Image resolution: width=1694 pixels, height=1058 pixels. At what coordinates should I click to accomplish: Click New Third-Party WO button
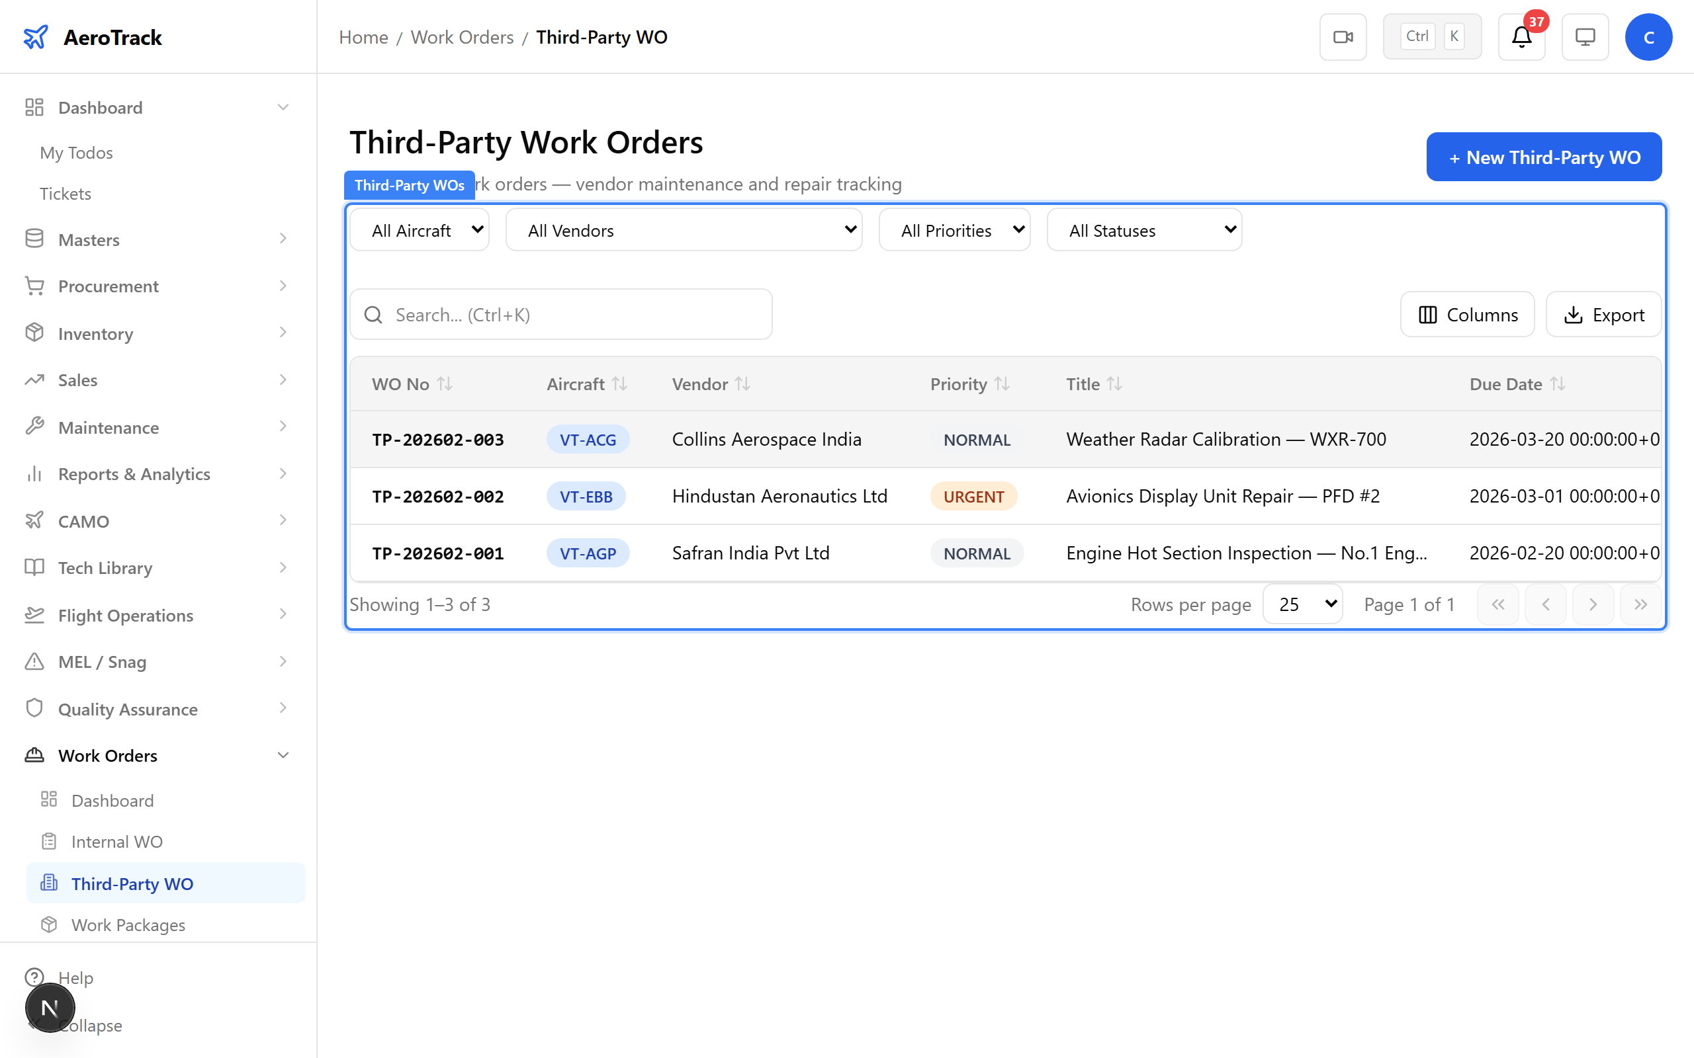pyautogui.click(x=1544, y=157)
